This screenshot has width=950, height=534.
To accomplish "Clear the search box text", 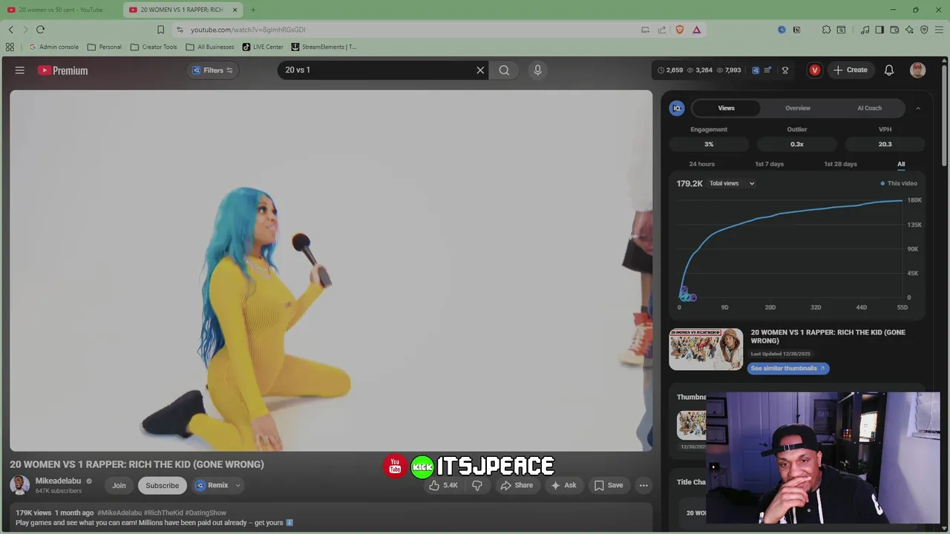I will coord(480,70).
